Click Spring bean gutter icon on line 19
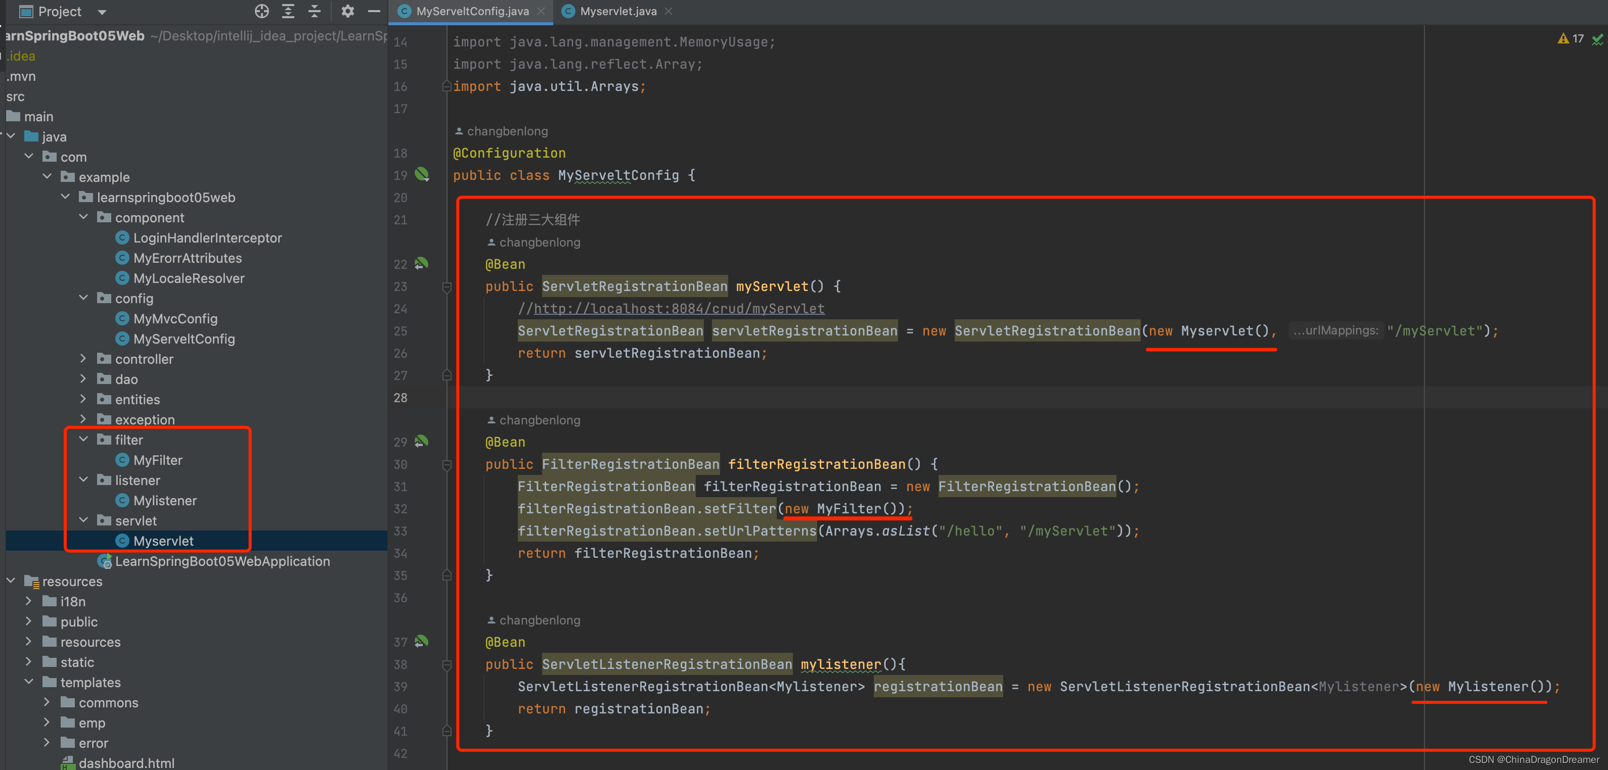1608x770 pixels. coord(422,174)
